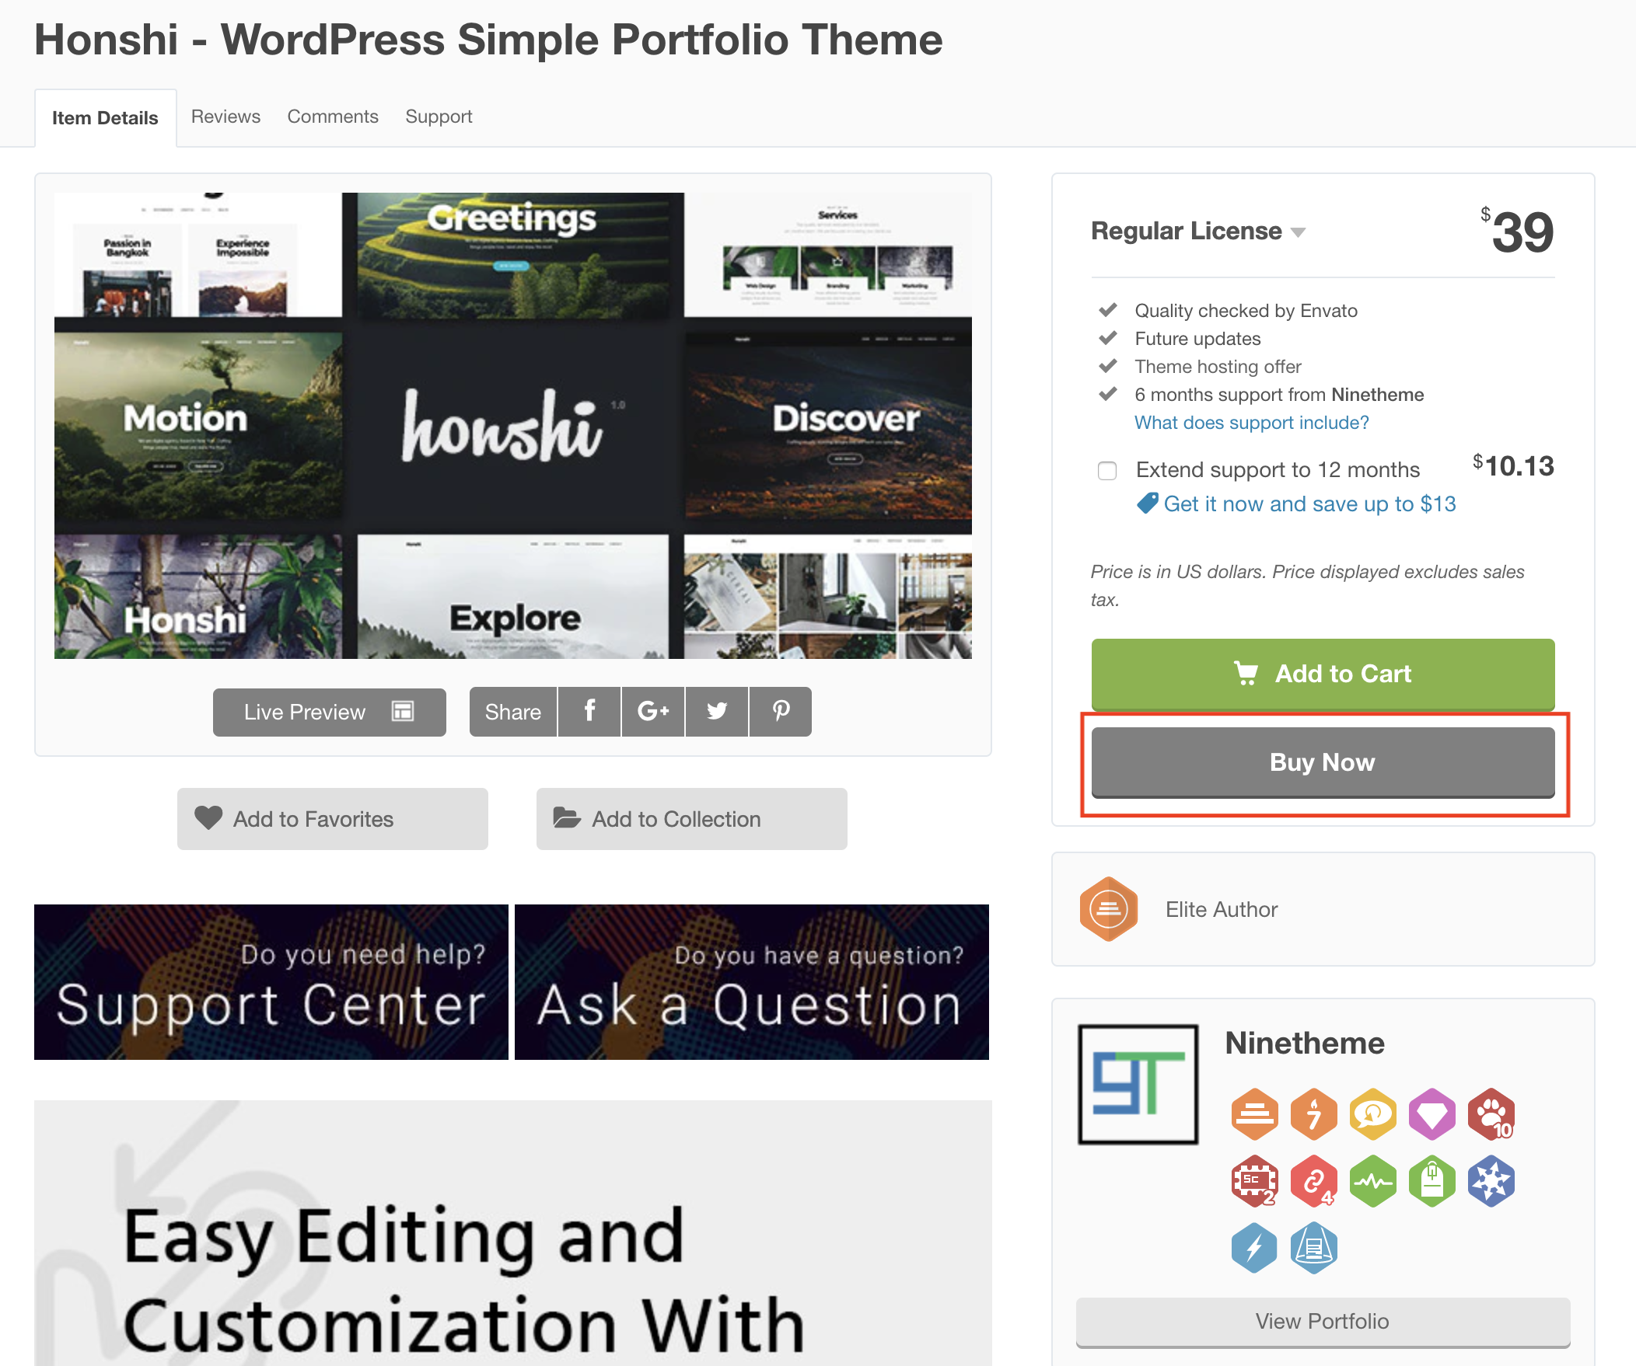
Task: Click the blue document hexagon badge
Action: 1313,1248
